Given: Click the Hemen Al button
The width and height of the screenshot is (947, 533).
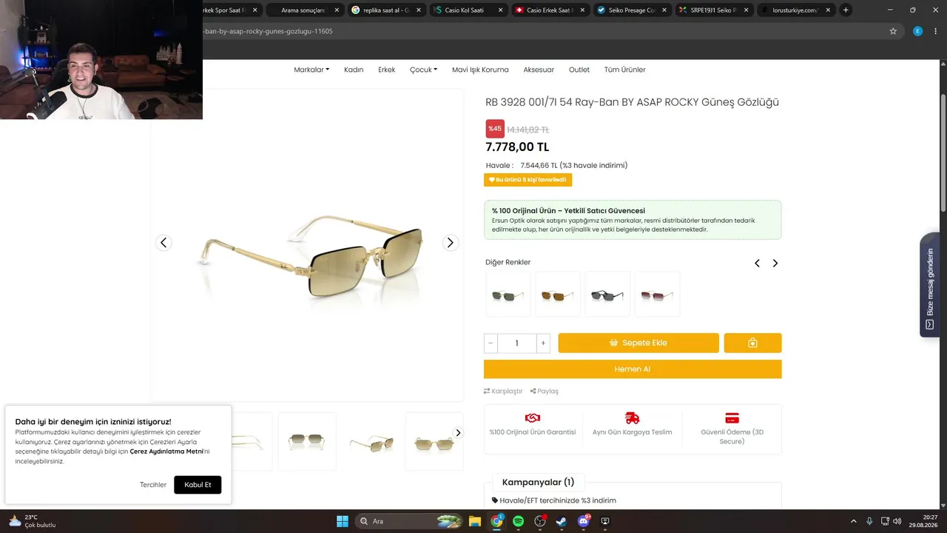Looking at the screenshot, I should point(633,369).
